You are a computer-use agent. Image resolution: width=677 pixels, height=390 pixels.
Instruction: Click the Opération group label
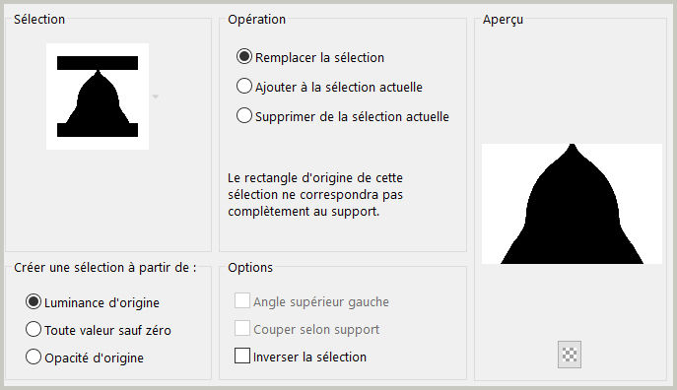pos(257,20)
